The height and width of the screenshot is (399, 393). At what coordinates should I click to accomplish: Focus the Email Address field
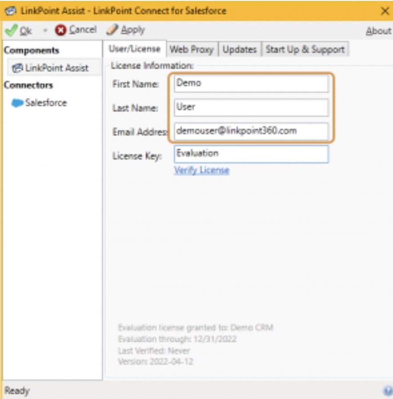(251, 131)
